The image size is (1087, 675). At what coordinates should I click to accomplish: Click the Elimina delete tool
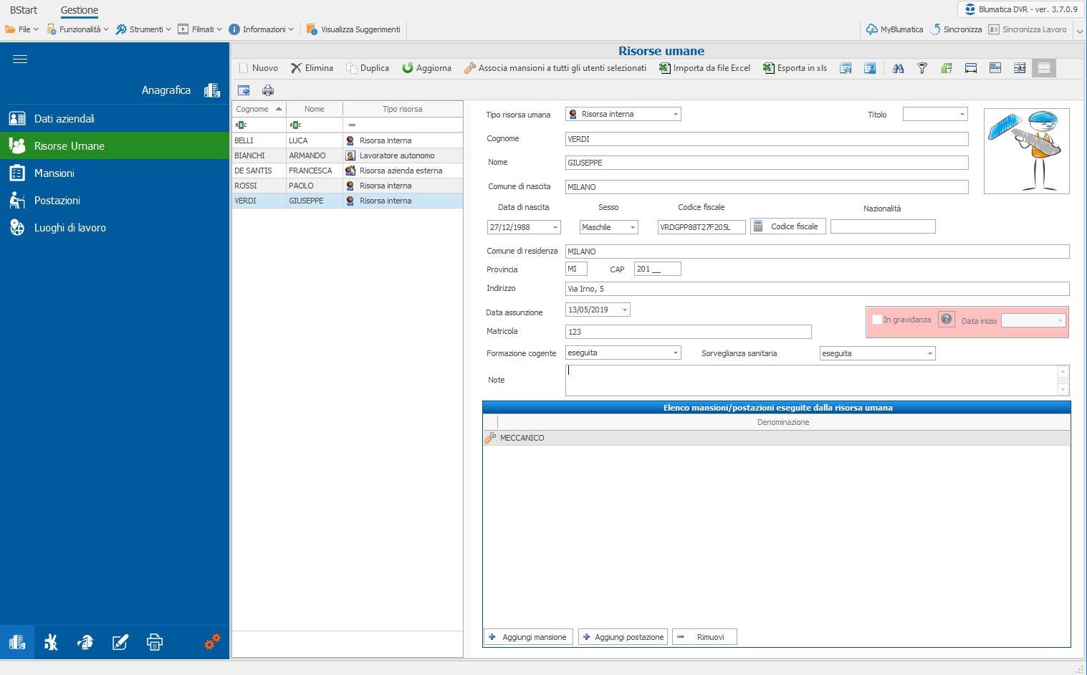pyautogui.click(x=312, y=68)
